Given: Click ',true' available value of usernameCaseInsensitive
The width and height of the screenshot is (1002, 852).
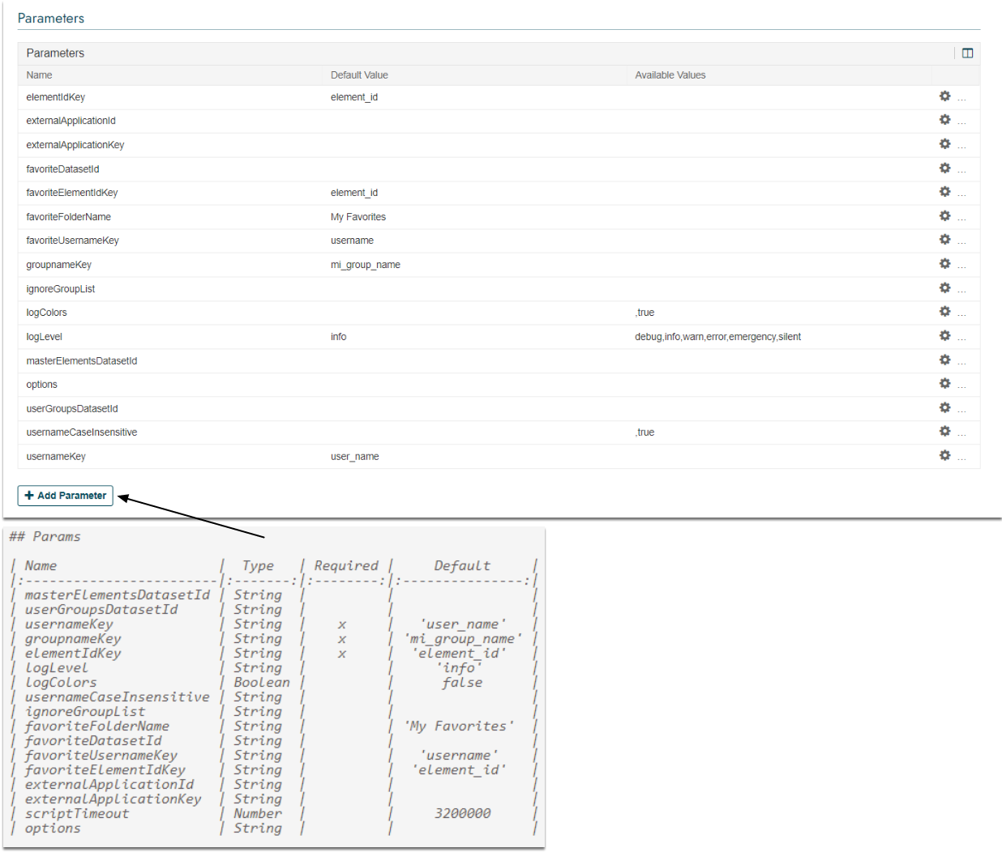Looking at the screenshot, I should click(644, 432).
